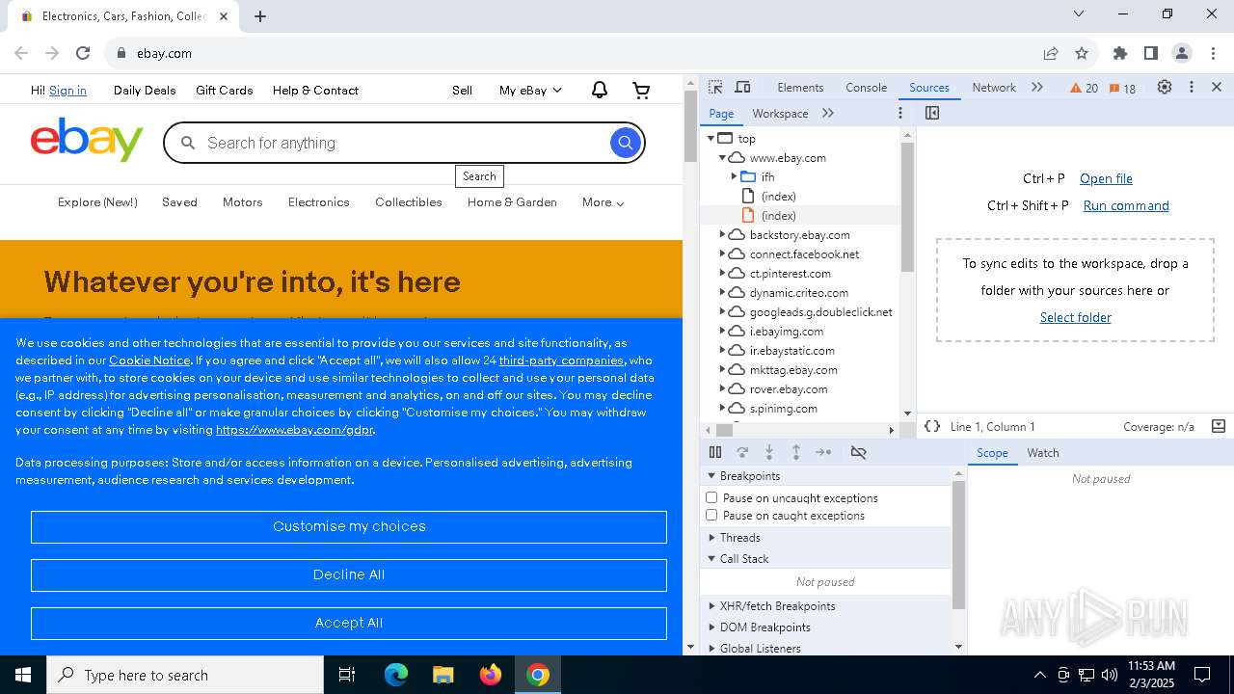1234x694 pixels.
Task: Click the step over debugger icon
Action: pos(742,452)
